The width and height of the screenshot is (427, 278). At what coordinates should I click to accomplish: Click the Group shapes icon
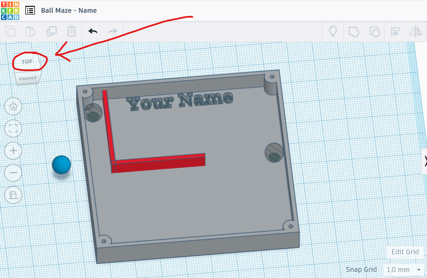click(x=354, y=32)
